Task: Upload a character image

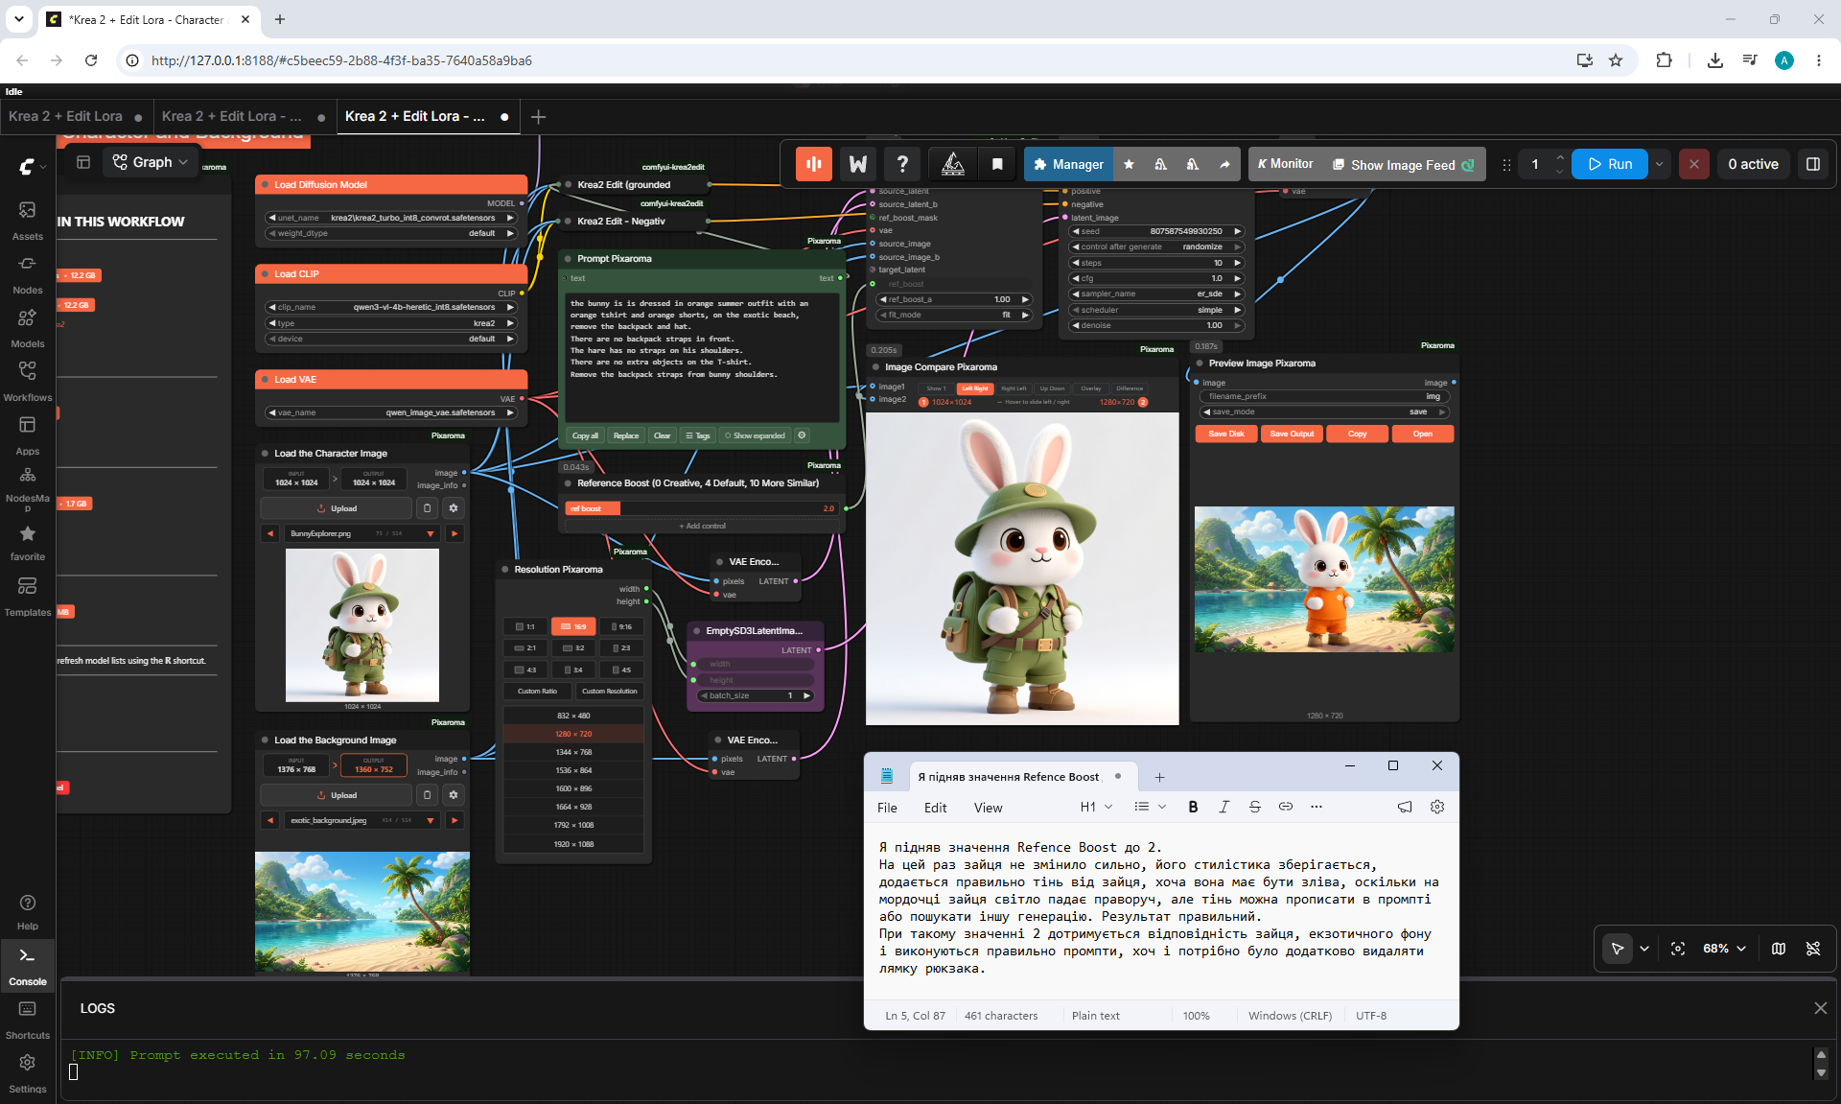Action: click(x=337, y=508)
